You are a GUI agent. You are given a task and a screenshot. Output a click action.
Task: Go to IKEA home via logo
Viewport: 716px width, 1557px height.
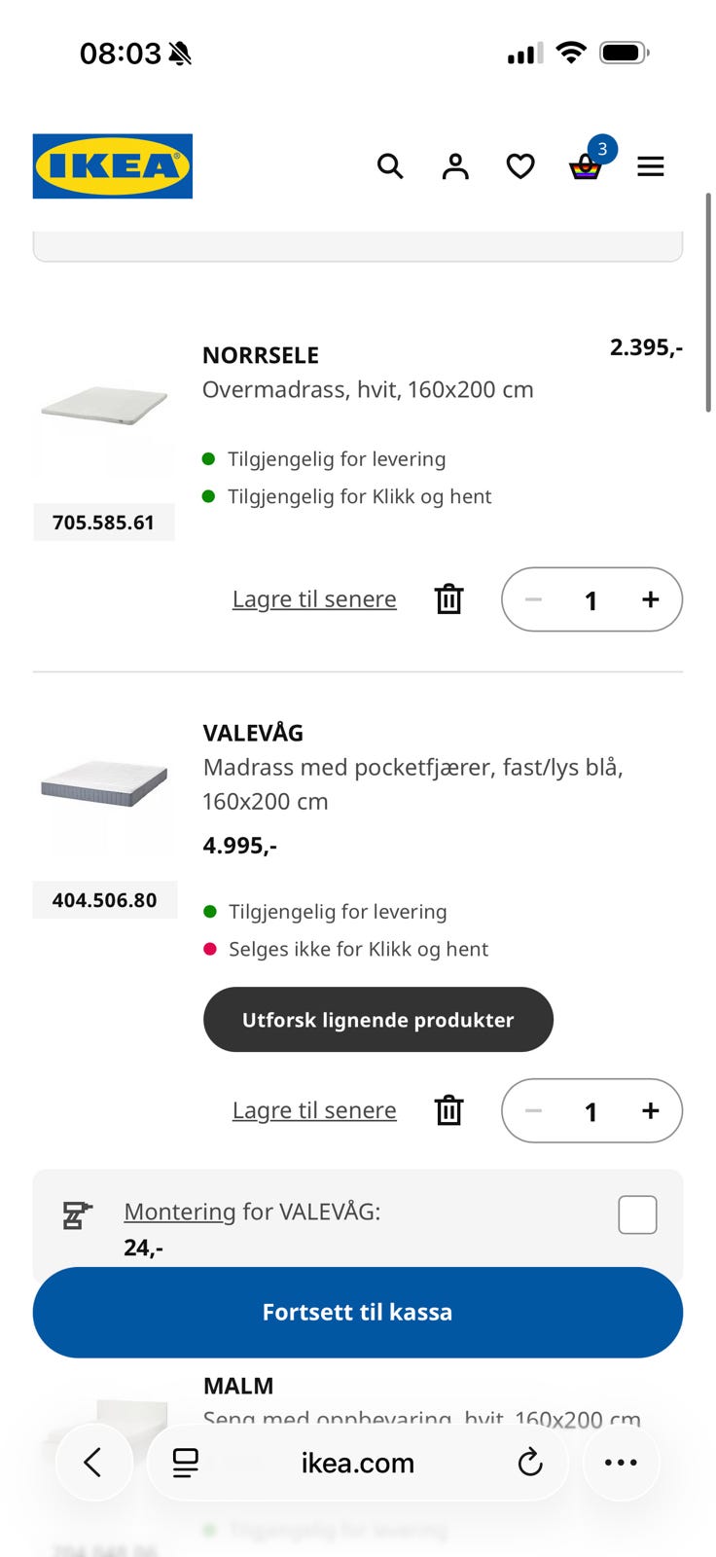click(113, 166)
